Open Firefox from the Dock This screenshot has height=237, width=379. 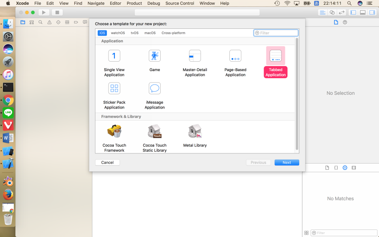click(x=8, y=195)
